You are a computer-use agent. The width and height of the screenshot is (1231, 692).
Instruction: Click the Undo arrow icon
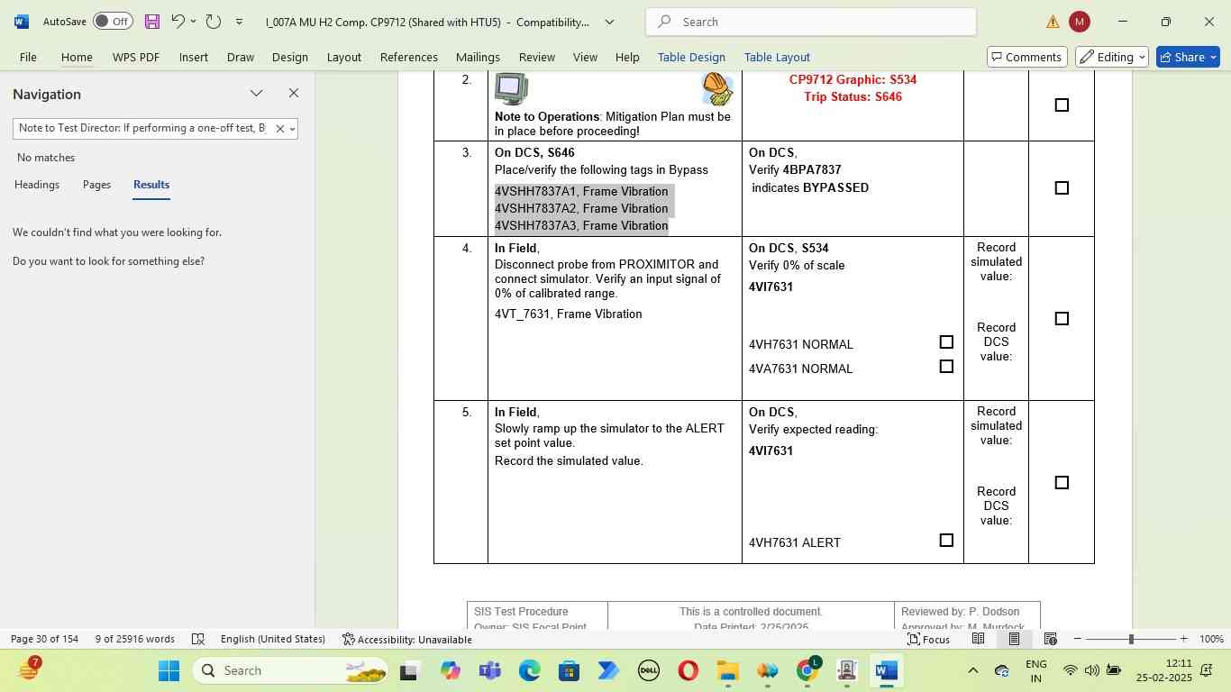coord(178,22)
